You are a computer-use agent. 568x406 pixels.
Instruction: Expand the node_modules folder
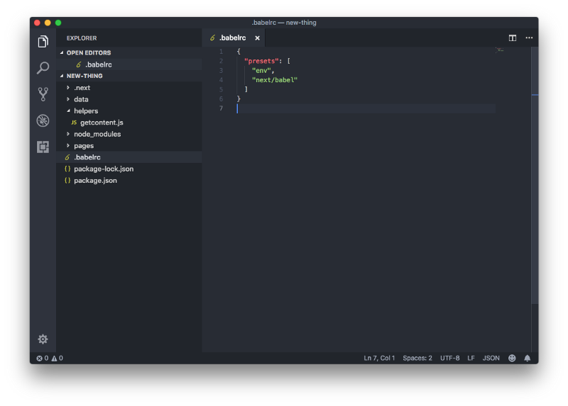[97, 134]
